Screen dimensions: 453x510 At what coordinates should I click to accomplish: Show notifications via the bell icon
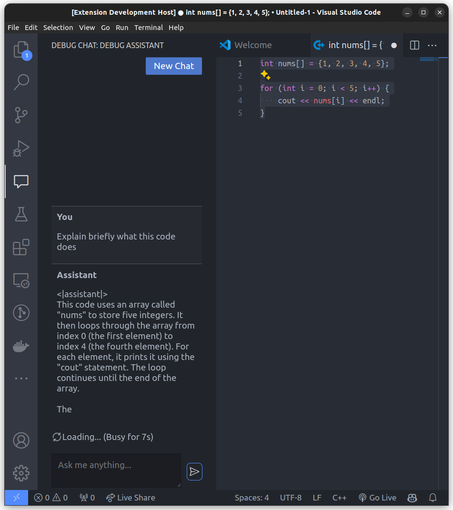point(432,497)
